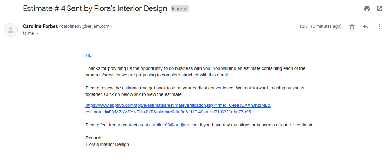Reply using the arrow icon
The width and height of the screenshot is (388, 164).
[366, 26]
